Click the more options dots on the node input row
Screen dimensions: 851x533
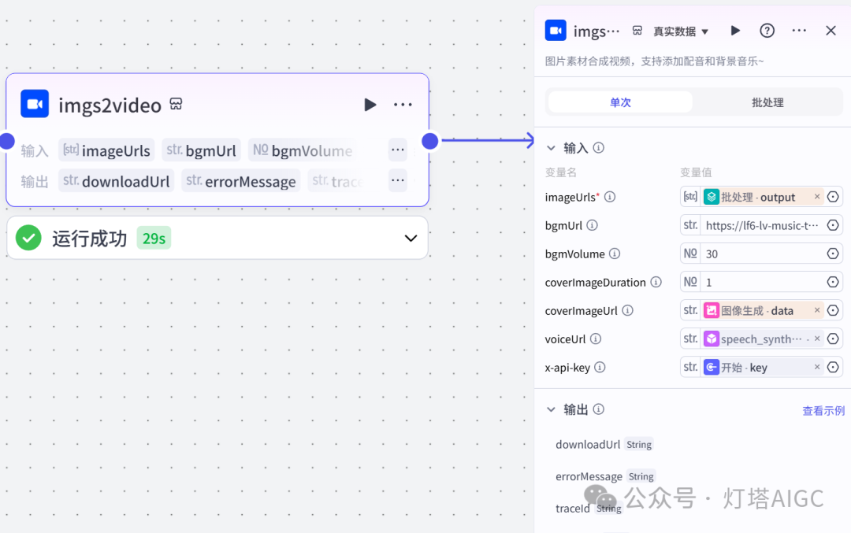pyautogui.click(x=397, y=150)
